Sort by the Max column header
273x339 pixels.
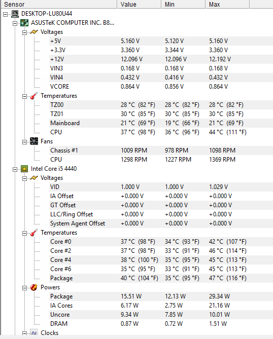227,5
